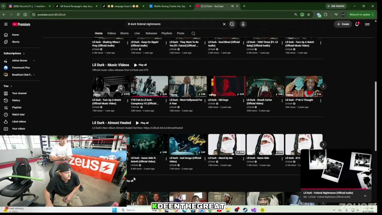The height and width of the screenshot is (215, 382).
Task: Open a new browser tab
Action: coord(244,6)
